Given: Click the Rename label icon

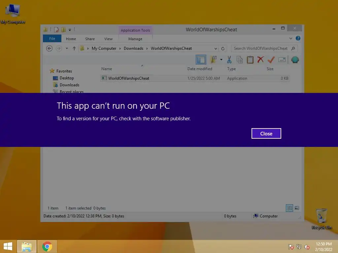Looking at the screenshot, I should (282, 60).
